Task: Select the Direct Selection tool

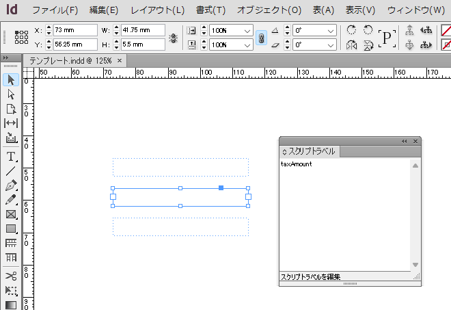Action: [11, 94]
